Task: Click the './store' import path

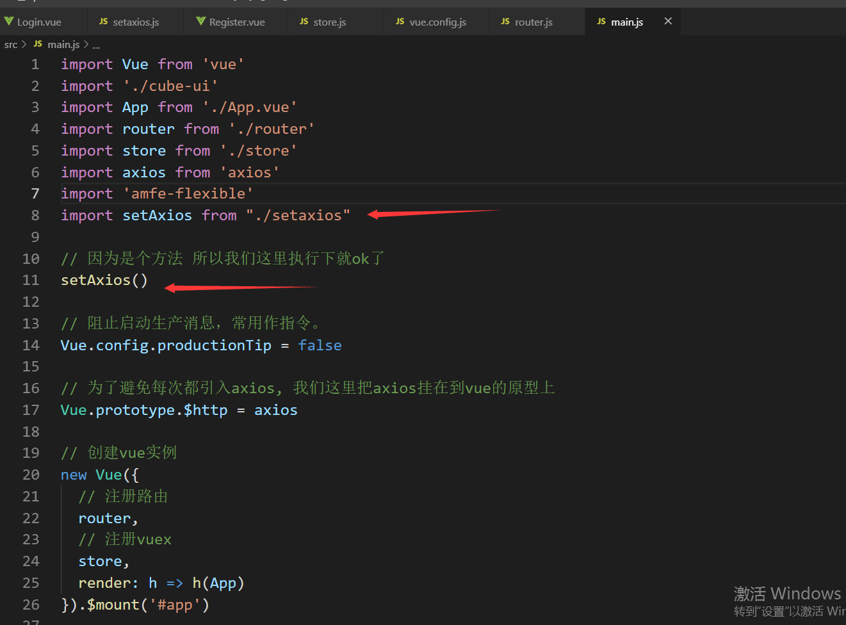Action: (258, 151)
